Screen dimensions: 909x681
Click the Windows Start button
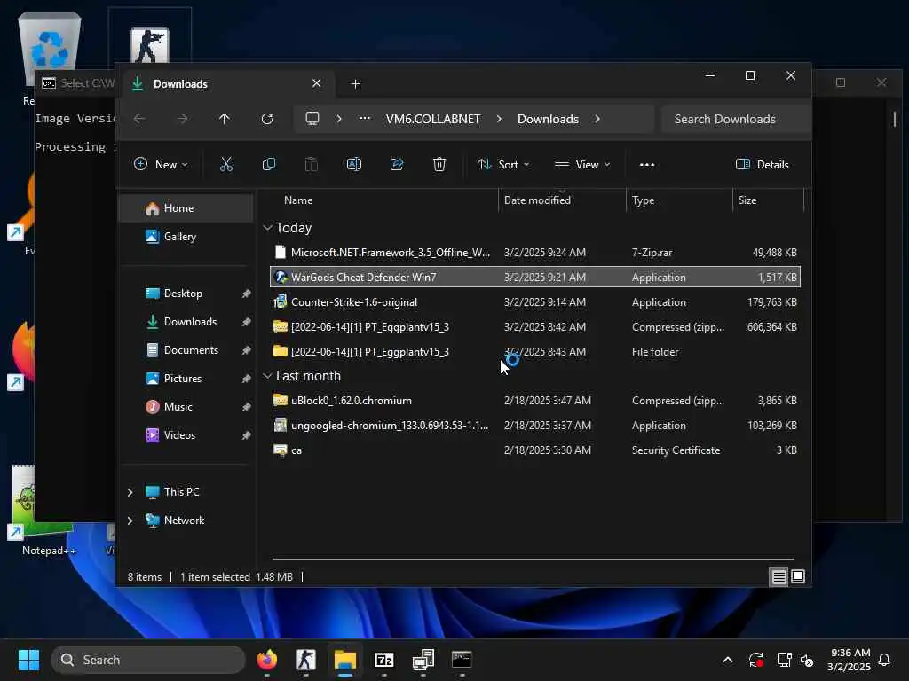[x=28, y=660]
